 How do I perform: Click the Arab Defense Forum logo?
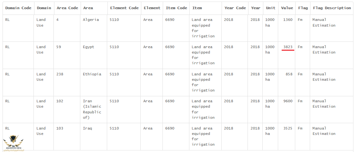click(x=13, y=142)
